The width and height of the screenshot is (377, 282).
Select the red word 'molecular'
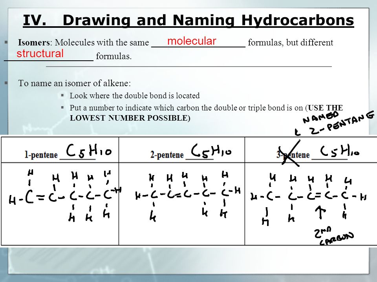pyautogui.click(x=192, y=41)
